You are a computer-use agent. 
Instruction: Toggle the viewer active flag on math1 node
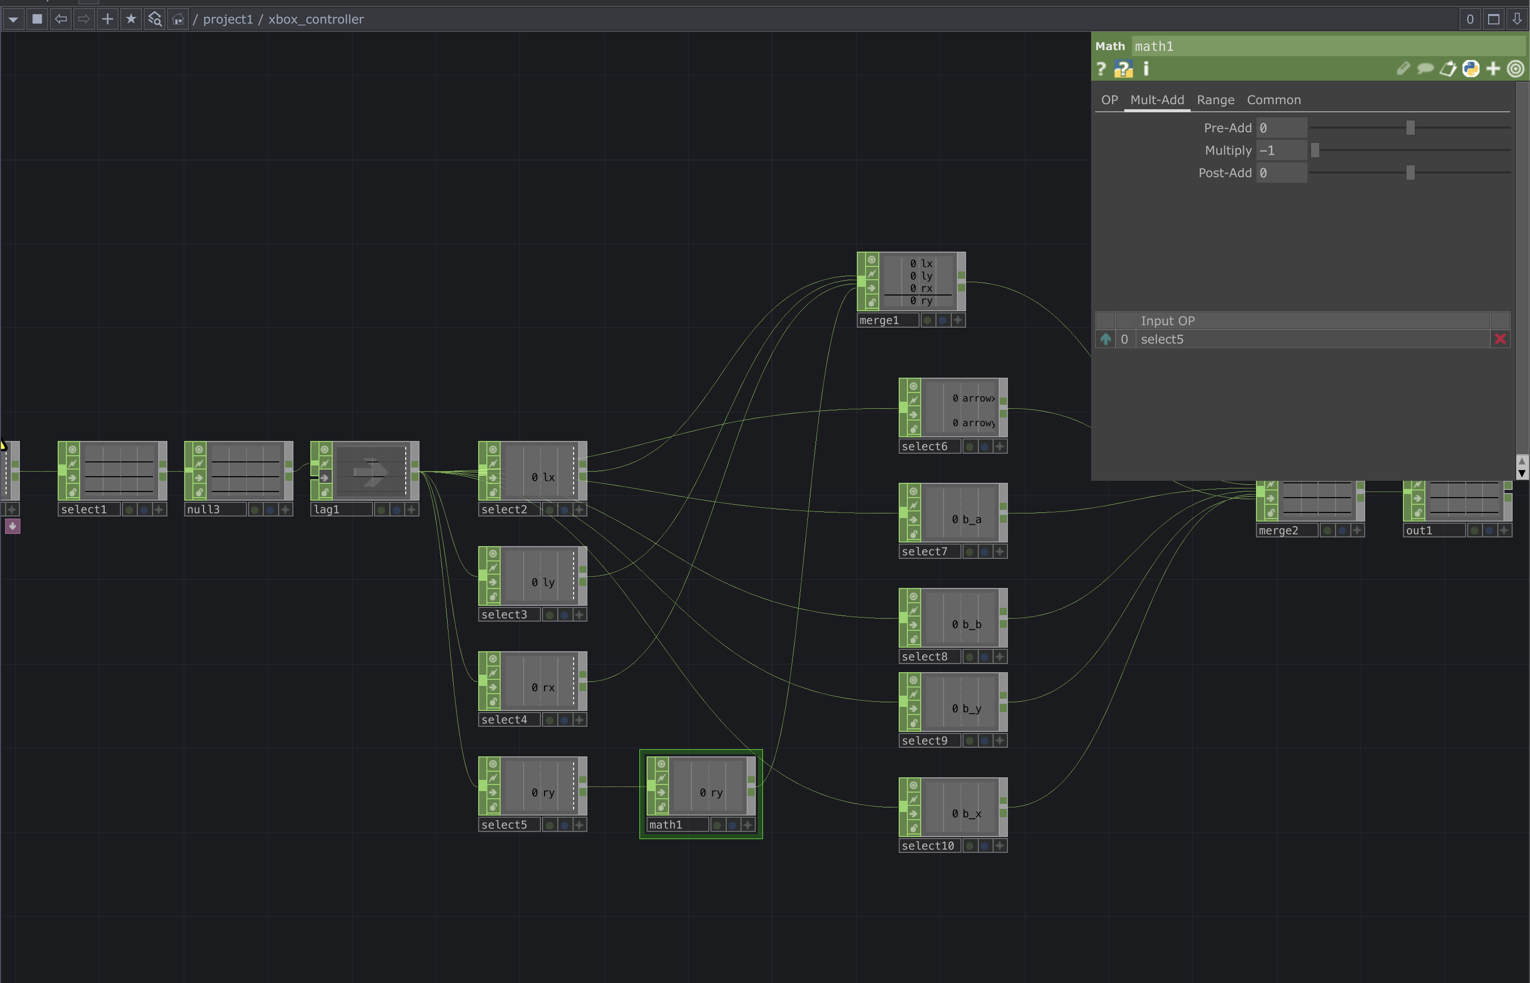662,764
